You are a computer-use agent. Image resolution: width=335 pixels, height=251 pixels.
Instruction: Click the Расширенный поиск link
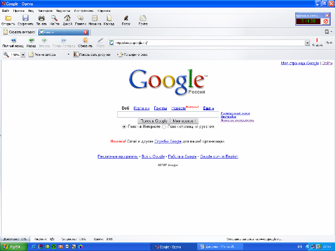235,113
